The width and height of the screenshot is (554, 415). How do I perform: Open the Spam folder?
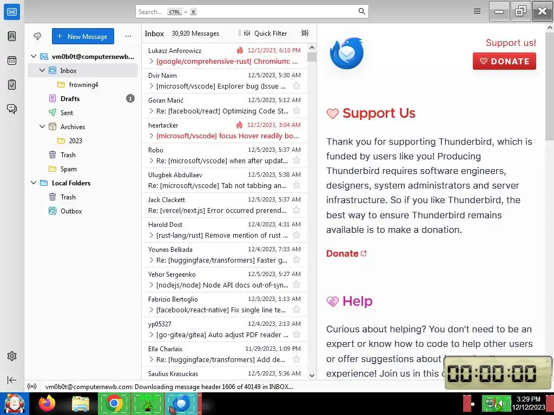point(83,169)
